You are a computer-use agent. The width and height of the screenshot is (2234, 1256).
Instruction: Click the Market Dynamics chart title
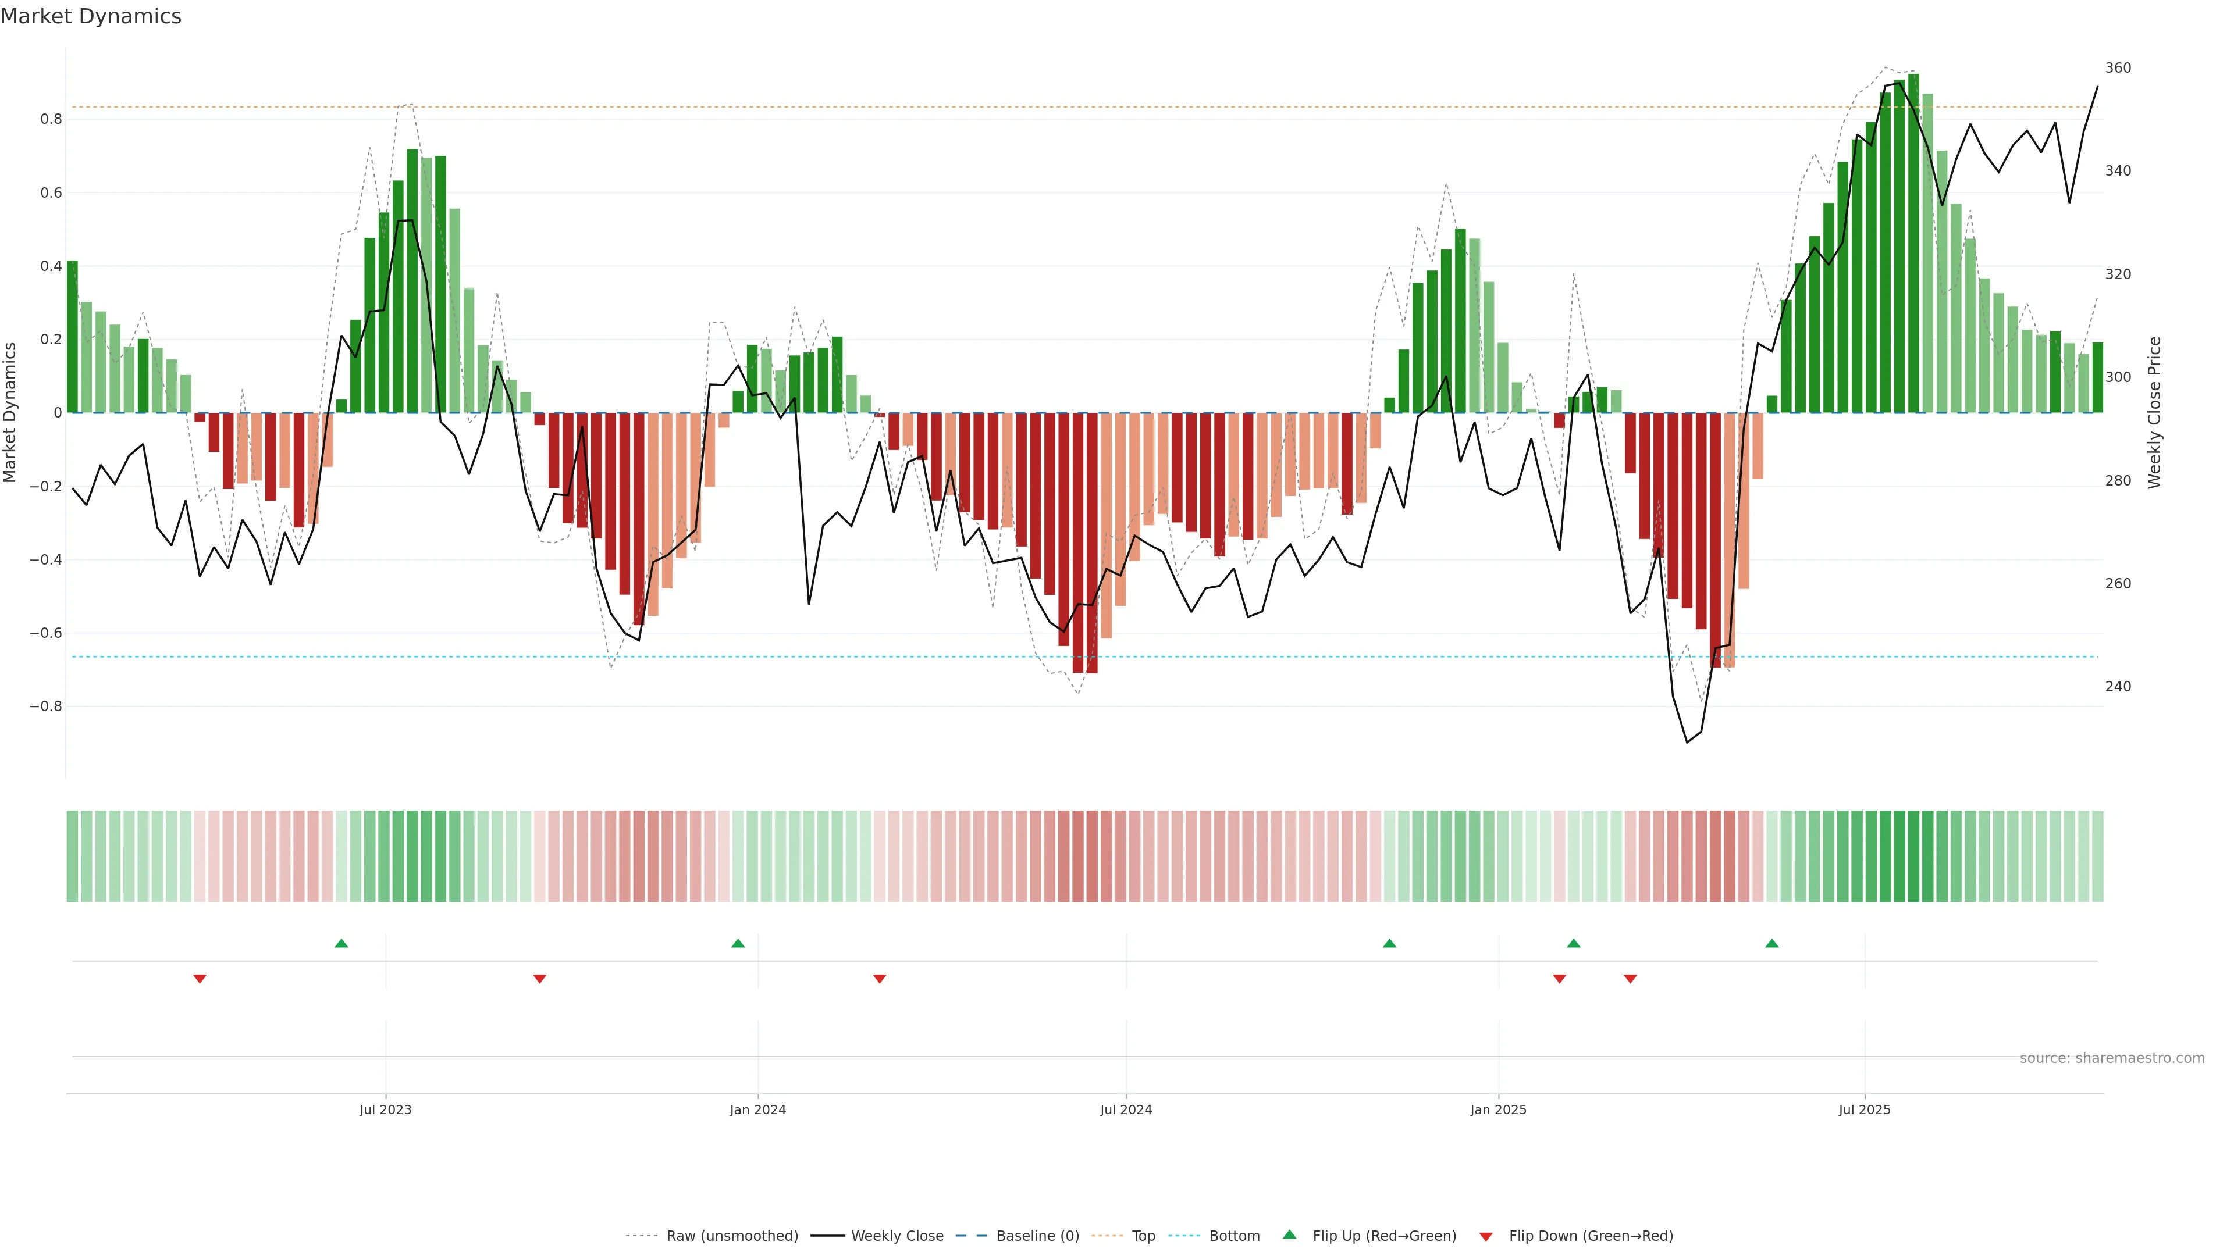(x=91, y=16)
